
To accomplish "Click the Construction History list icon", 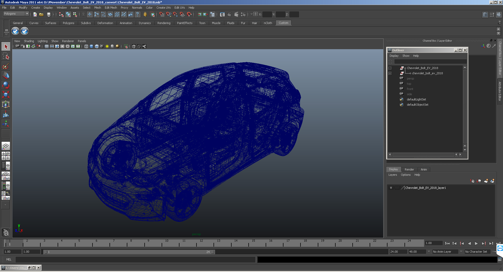I will (x=212, y=14).
